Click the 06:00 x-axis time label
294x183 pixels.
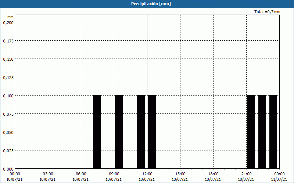pyautogui.click(x=81, y=174)
